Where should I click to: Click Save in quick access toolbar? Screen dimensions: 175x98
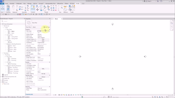pyautogui.click(x=6, y=14)
